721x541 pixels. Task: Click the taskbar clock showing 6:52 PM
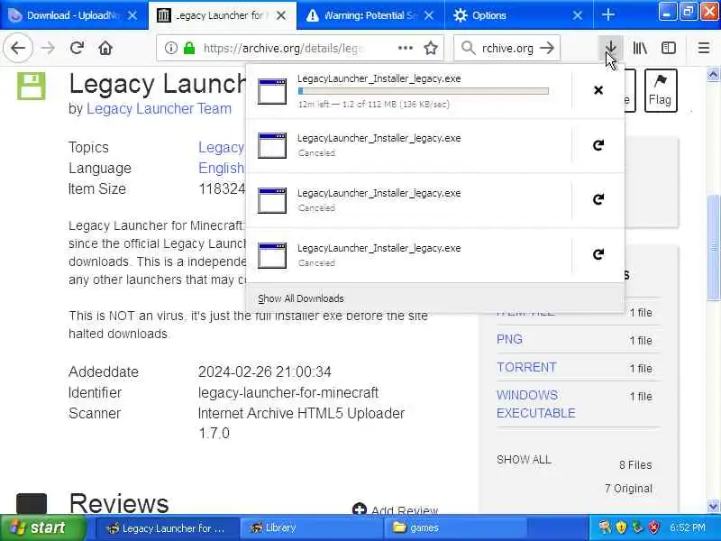pos(688,527)
